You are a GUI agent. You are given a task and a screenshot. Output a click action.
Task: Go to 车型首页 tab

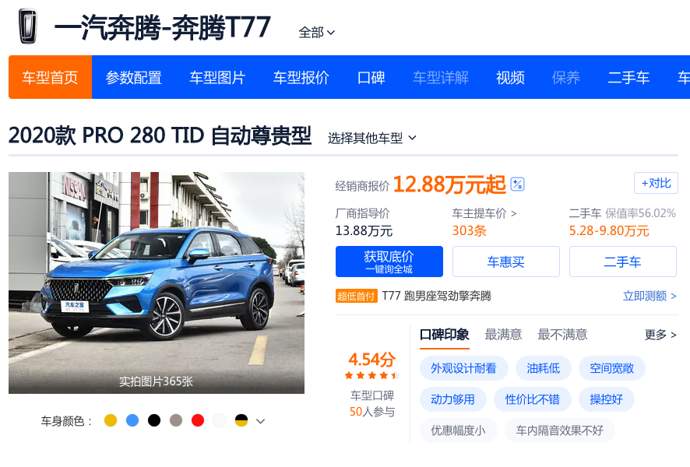coord(50,77)
